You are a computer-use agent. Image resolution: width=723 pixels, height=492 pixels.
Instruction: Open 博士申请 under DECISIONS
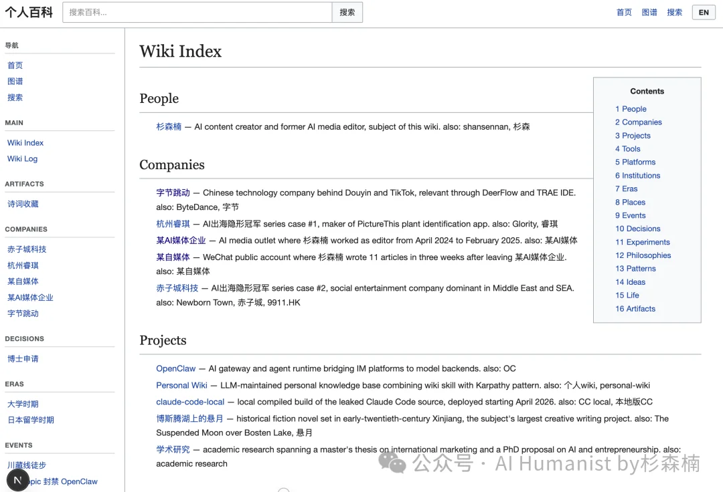point(22,359)
